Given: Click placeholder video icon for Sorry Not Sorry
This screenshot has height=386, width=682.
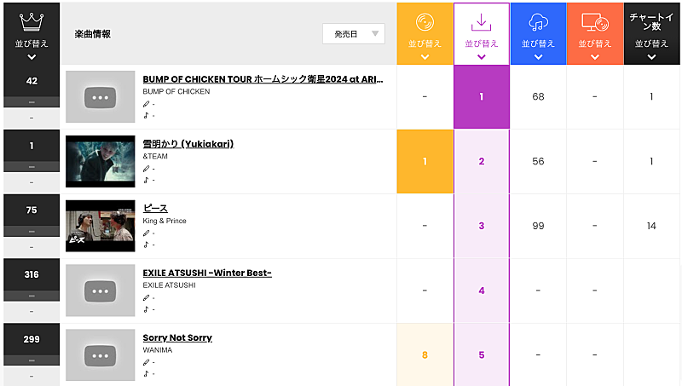Looking at the screenshot, I should click(x=101, y=355).
